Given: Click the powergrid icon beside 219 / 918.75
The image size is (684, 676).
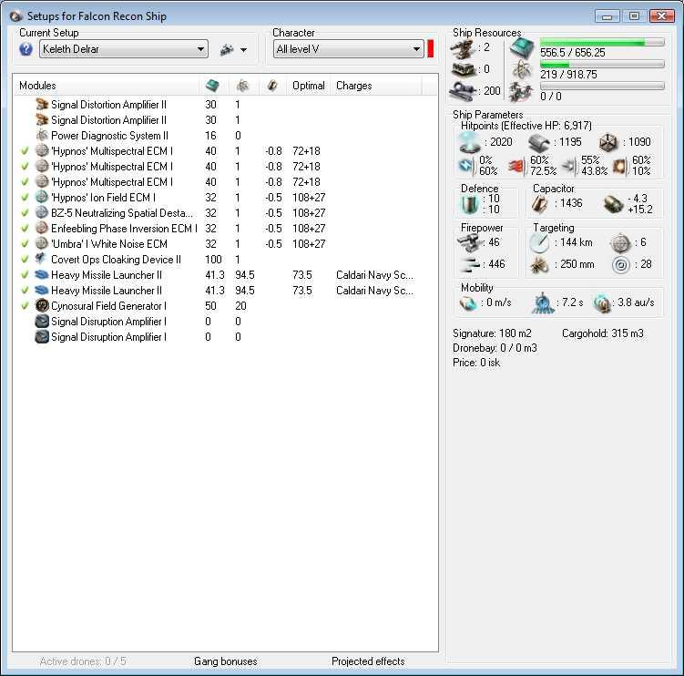Looking at the screenshot, I should pos(522,70).
